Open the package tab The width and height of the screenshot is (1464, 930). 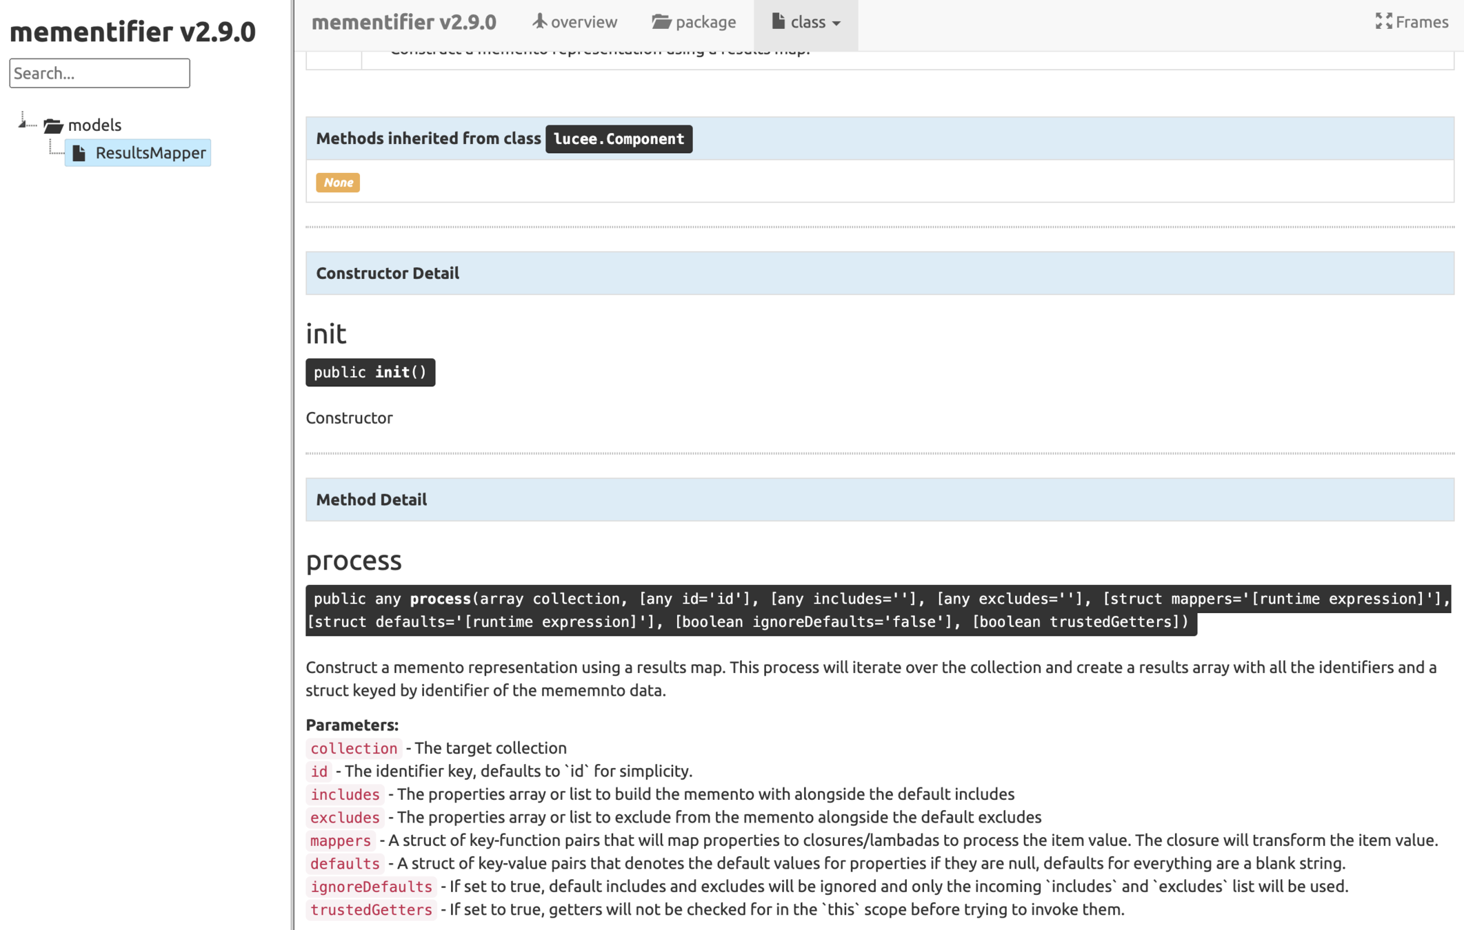(705, 22)
